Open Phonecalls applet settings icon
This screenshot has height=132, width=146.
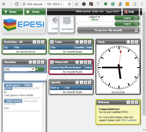coord(85,62)
